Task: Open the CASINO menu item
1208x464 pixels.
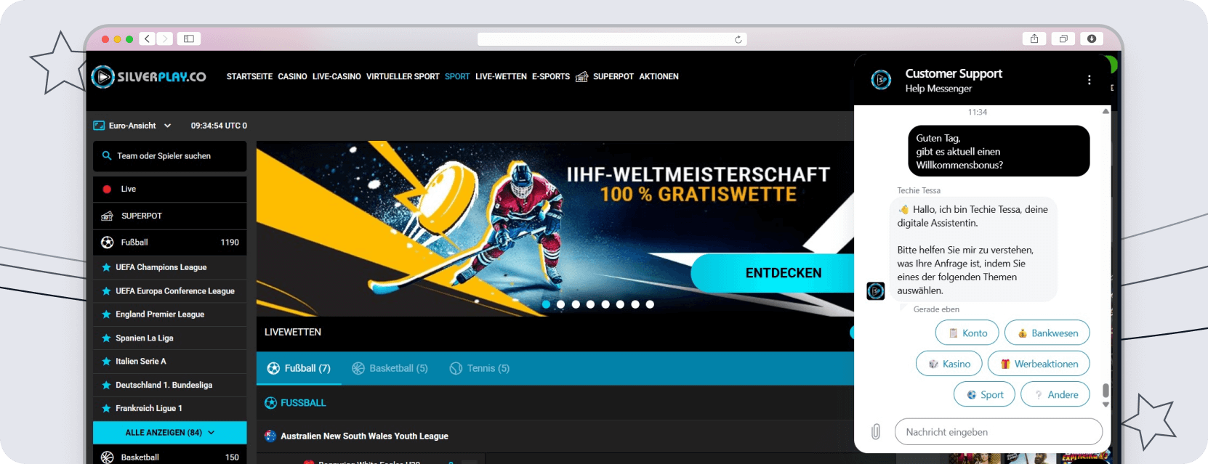Action: point(292,76)
